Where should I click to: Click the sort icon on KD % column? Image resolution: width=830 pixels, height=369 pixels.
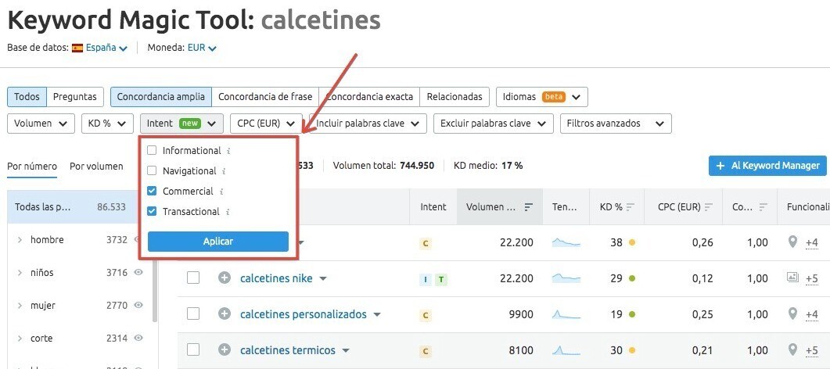631,207
